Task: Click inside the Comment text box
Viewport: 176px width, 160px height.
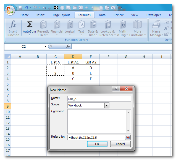Action: pos(97,121)
